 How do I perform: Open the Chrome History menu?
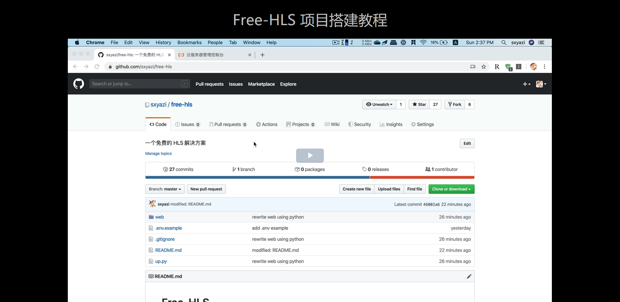(163, 43)
